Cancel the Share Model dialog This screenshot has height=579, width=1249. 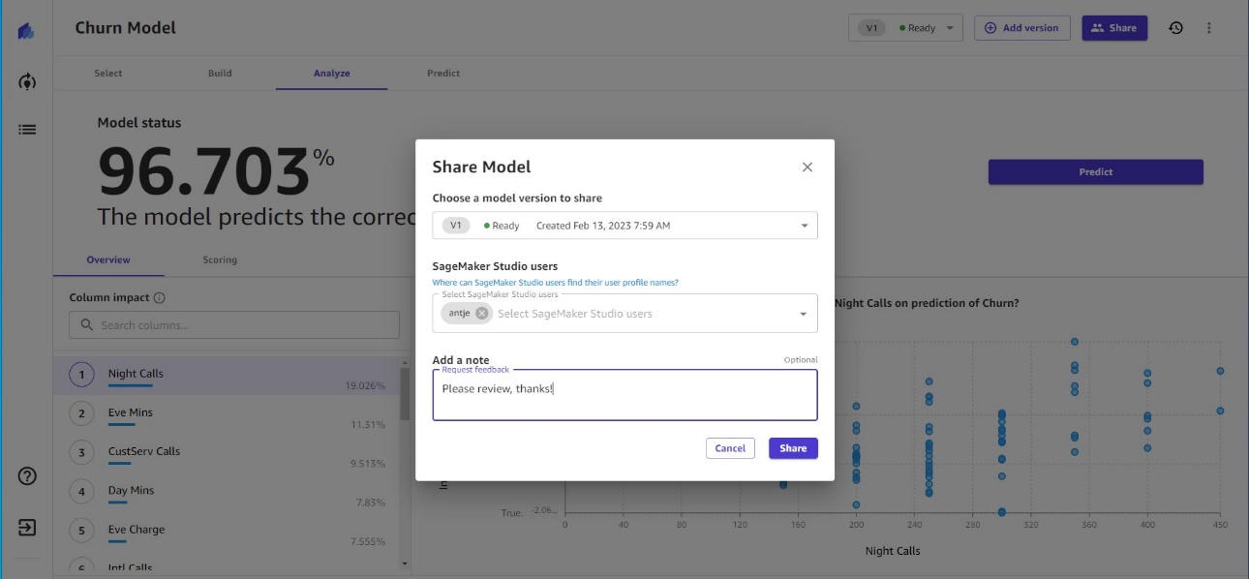pyautogui.click(x=730, y=448)
